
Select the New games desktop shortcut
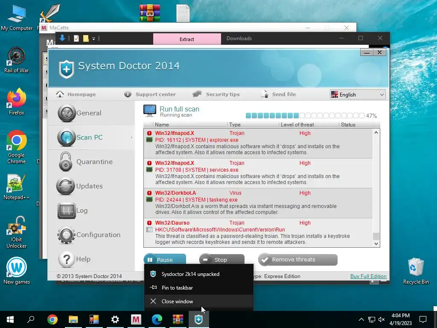pyautogui.click(x=17, y=271)
